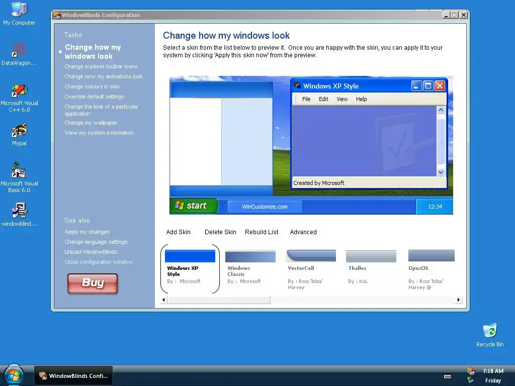Click the keyboard icon in system tray

point(447,376)
